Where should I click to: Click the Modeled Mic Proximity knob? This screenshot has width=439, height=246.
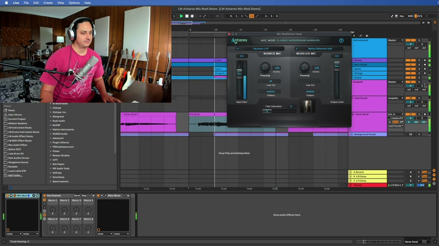[x=304, y=67]
